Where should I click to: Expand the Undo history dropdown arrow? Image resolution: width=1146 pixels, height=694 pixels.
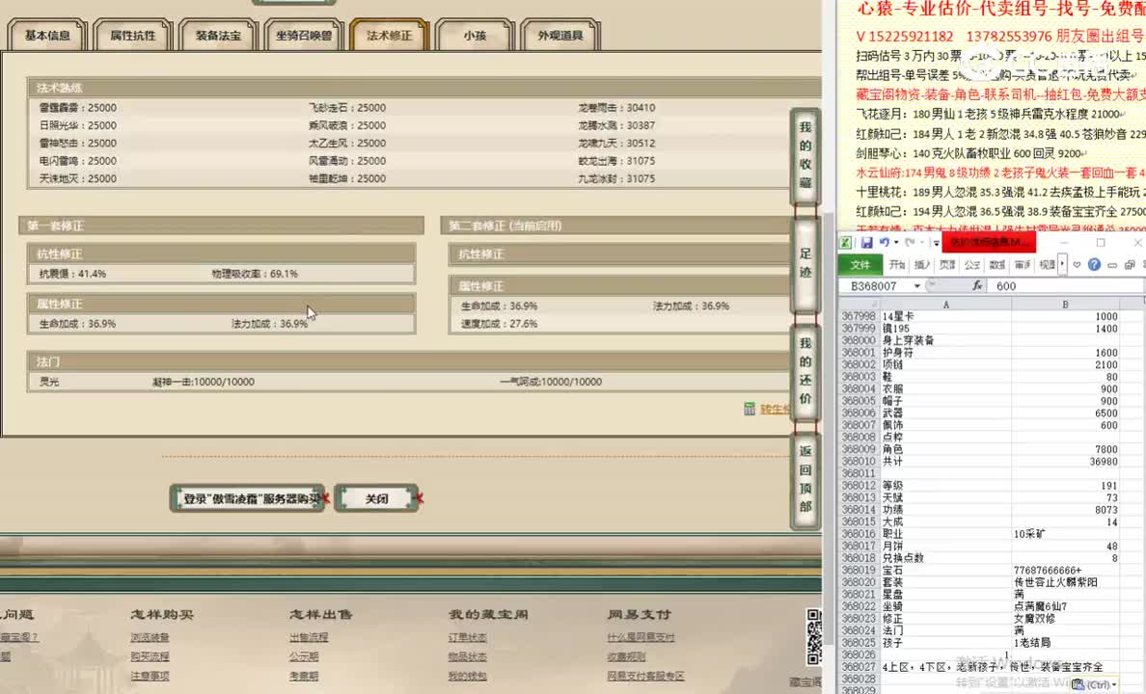[895, 242]
